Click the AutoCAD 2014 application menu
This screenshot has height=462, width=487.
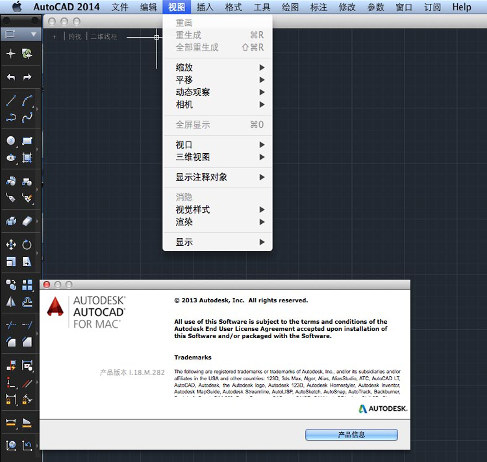[x=66, y=7]
